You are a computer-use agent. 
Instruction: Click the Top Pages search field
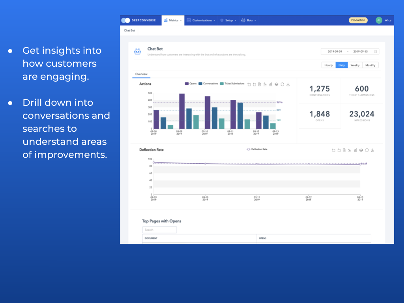coord(159,230)
